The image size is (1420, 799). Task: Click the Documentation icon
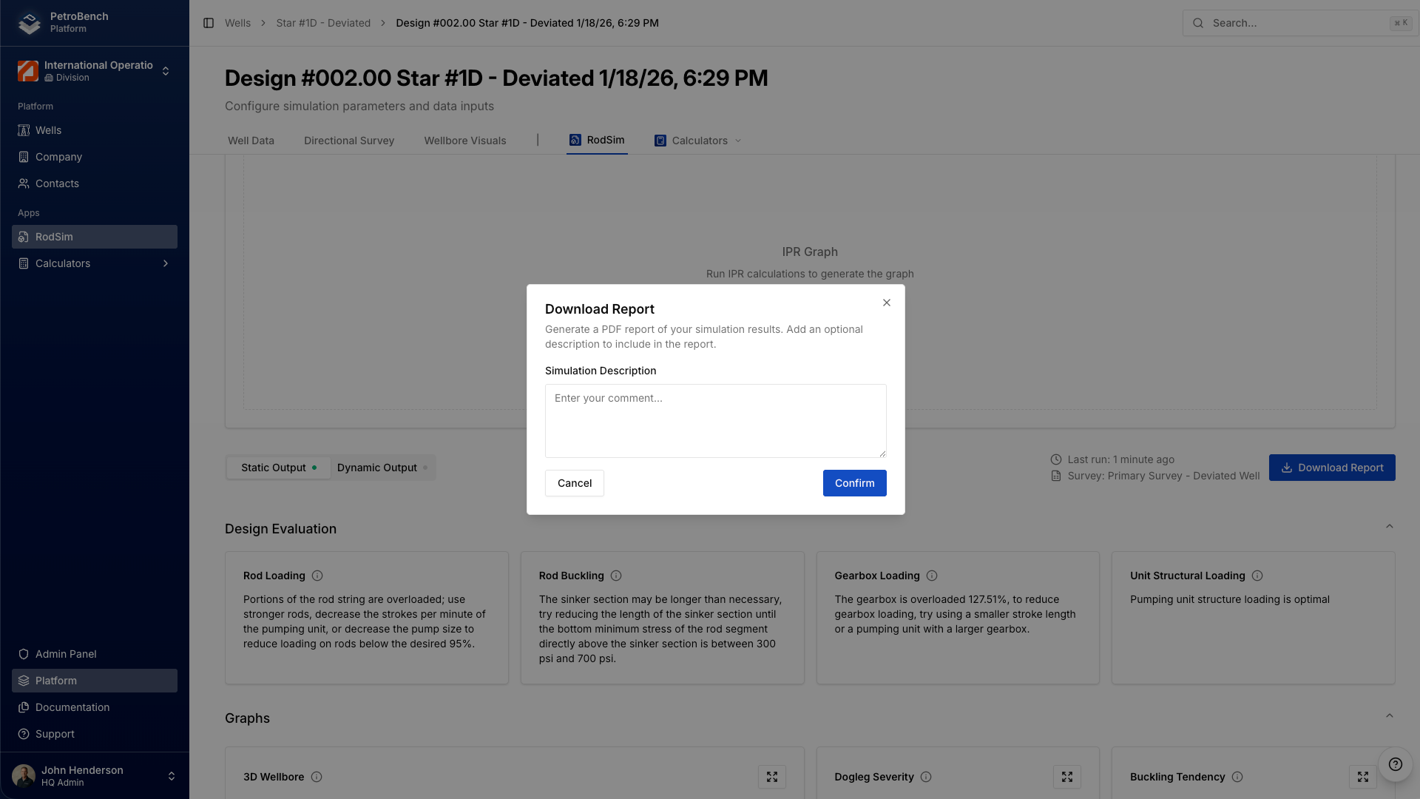[x=24, y=707]
